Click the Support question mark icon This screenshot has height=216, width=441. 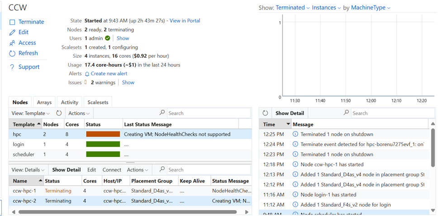pos(12,67)
